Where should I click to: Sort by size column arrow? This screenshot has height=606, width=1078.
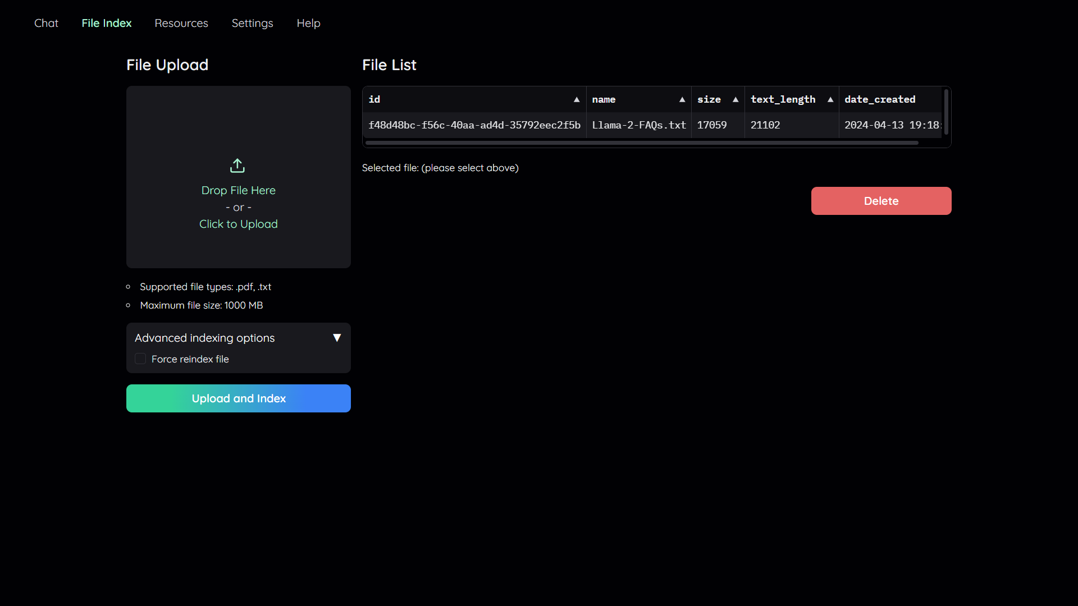point(736,100)
